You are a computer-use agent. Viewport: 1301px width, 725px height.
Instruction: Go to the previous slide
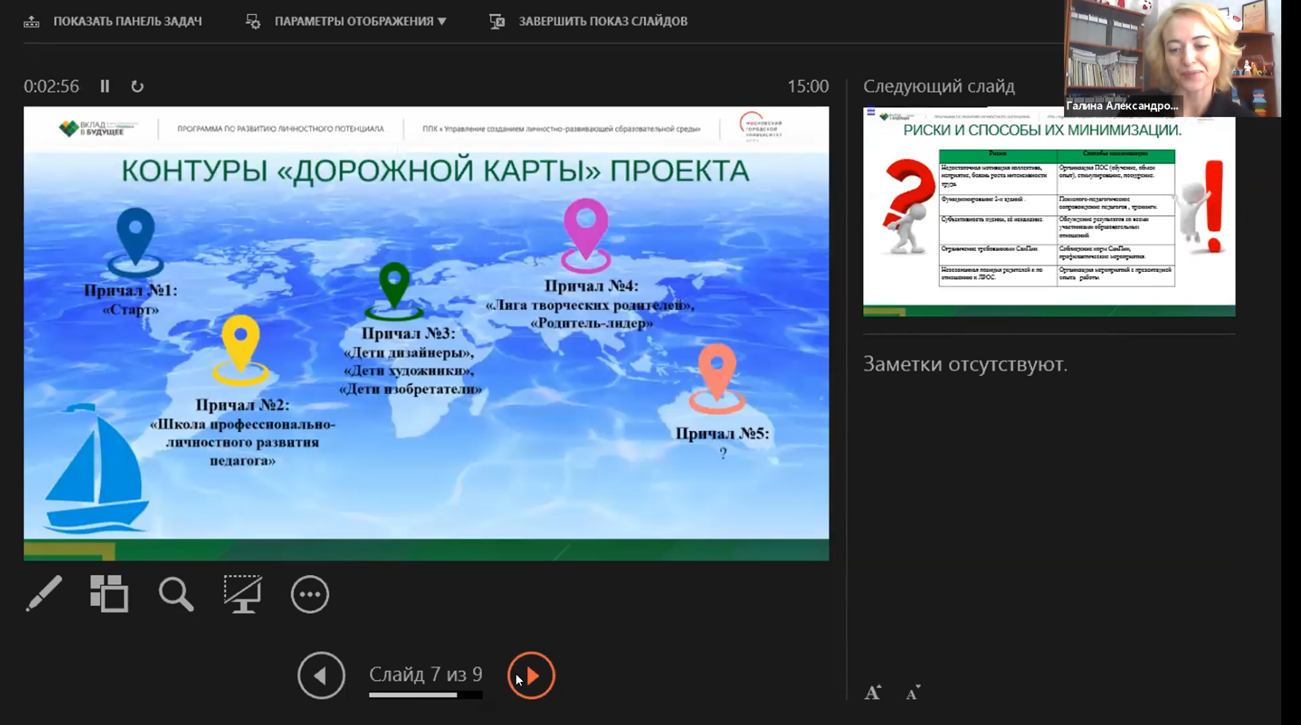tap(321, 675)
